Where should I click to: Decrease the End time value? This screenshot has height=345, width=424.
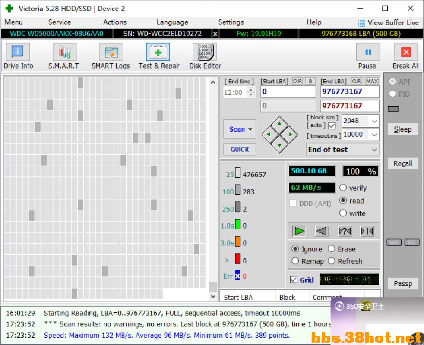tap(251, 95)
